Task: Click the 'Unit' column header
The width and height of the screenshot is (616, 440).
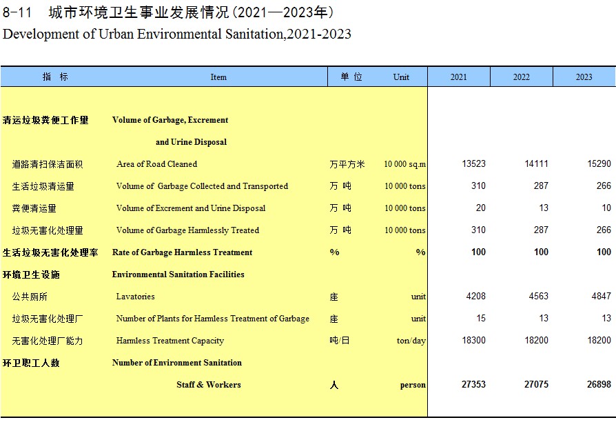Action: point(401,77)
